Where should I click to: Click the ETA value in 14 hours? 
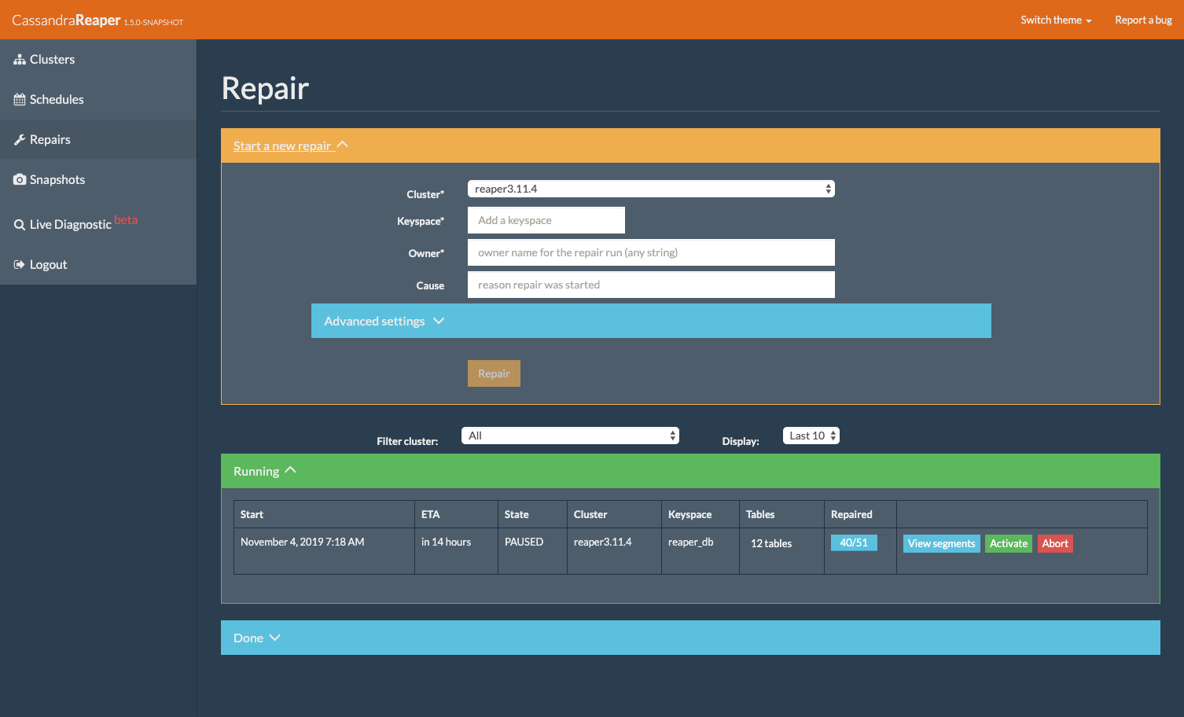tap(446, 542)
